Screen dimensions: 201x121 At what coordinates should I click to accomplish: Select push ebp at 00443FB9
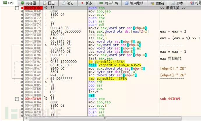pyautogui.click(x=96, y=99)
